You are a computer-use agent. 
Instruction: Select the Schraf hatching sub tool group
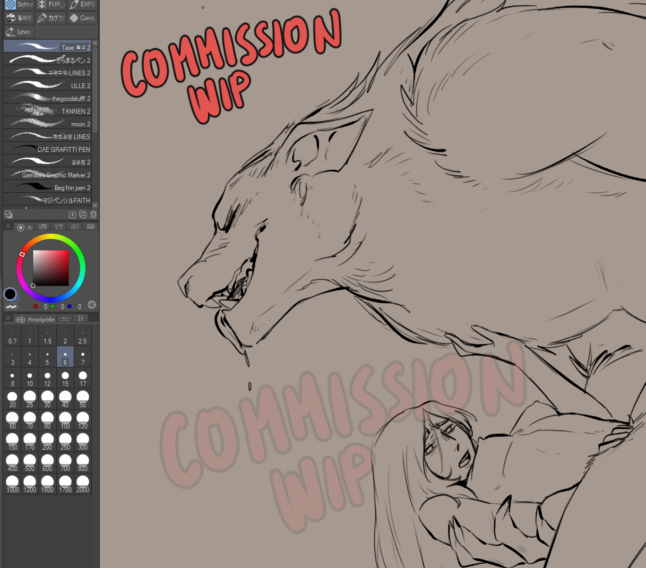[19, 4]
